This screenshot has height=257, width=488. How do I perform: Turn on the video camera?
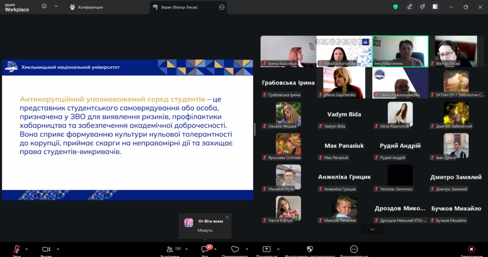(46, 249)
